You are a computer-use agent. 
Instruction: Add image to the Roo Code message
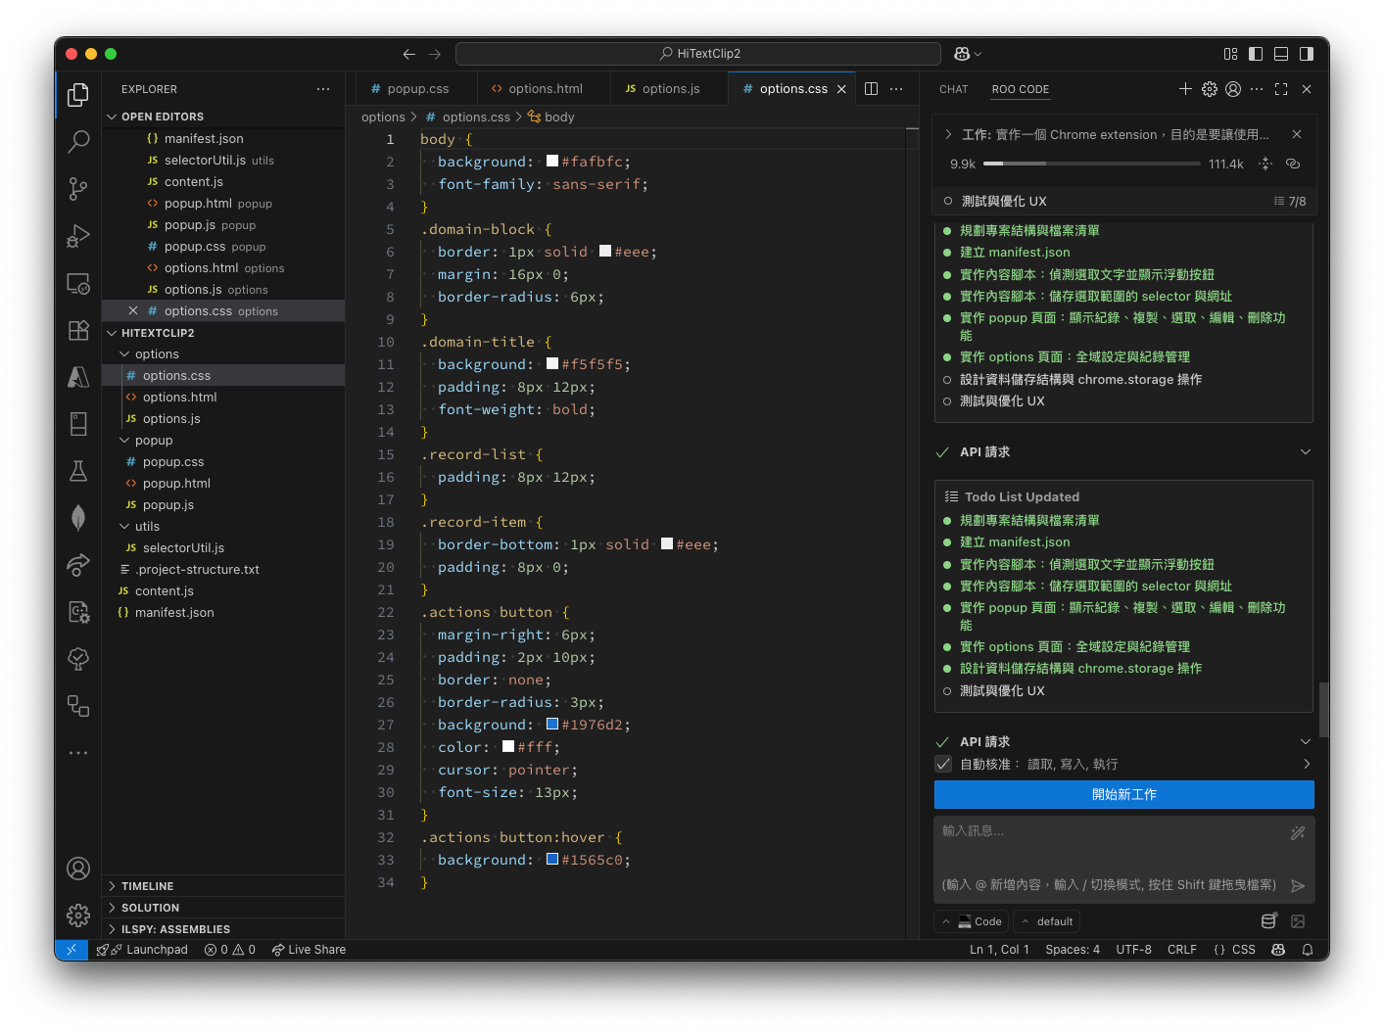1298,921
